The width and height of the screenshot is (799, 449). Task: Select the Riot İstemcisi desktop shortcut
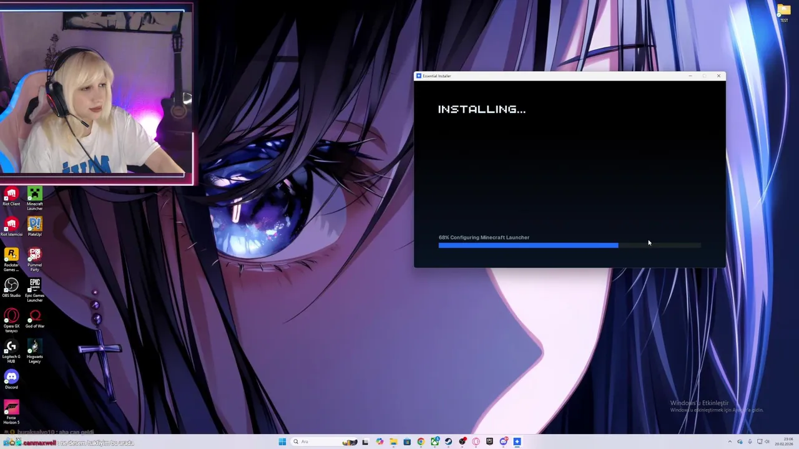(11, 227)
